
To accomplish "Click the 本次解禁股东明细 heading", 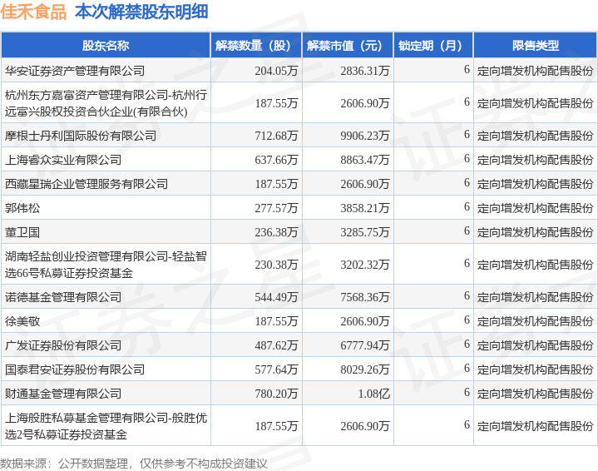I will pyautogui.click(x=141, y=12).
